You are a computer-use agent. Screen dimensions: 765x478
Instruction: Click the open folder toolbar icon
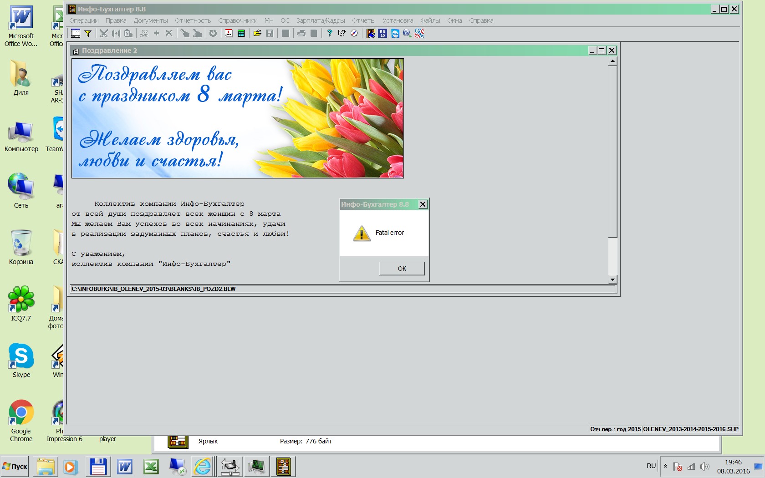[257, 33]
